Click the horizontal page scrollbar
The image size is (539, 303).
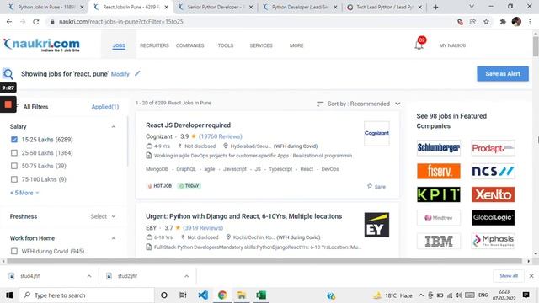264,262
